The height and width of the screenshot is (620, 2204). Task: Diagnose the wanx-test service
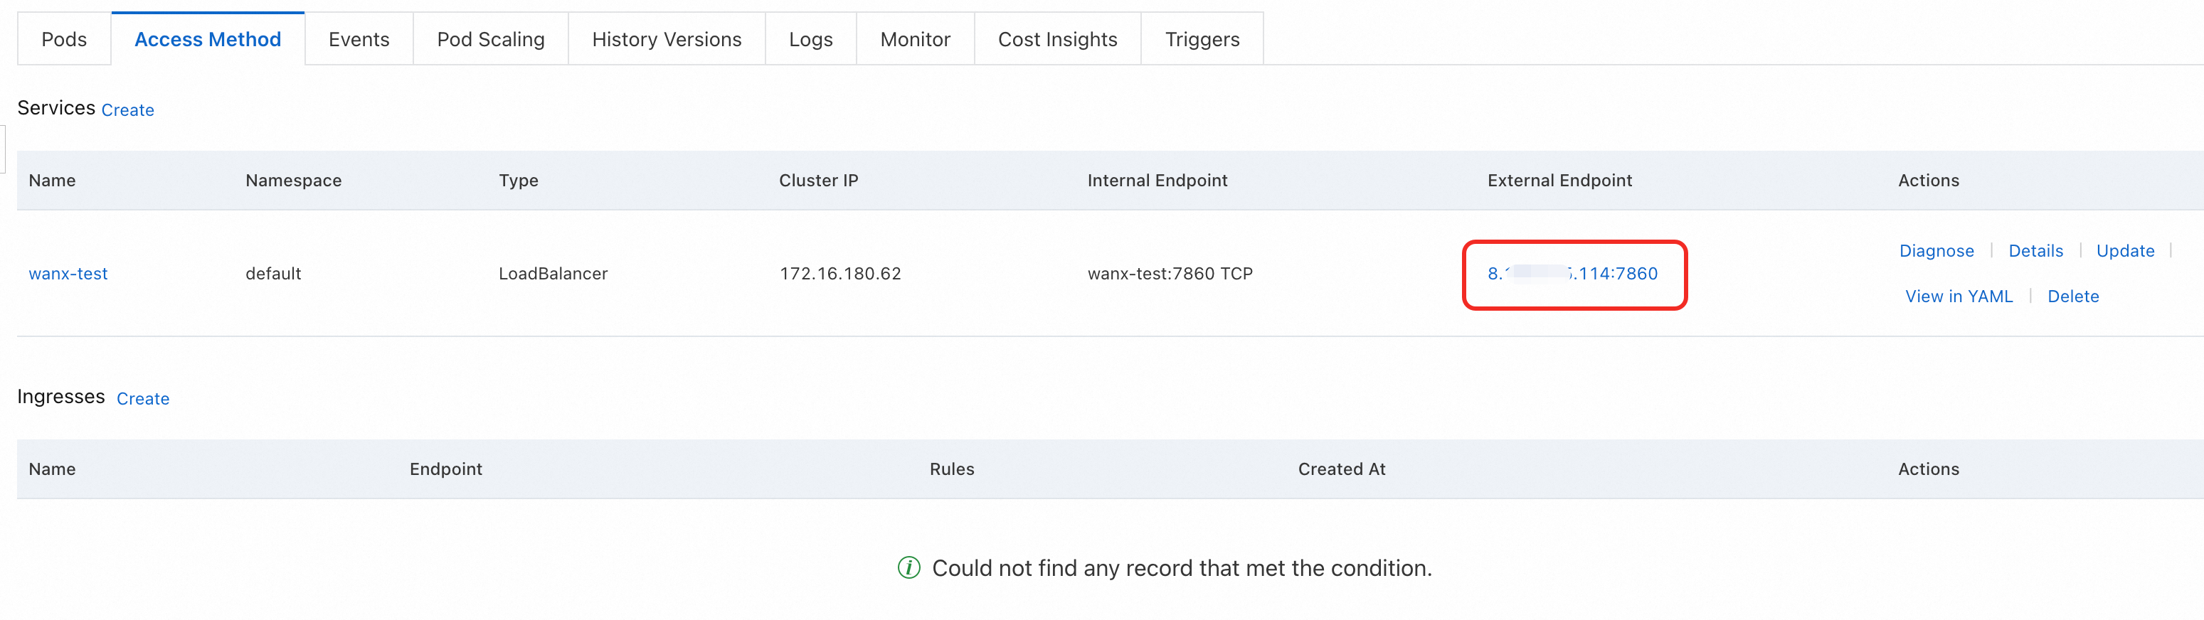1937,250
